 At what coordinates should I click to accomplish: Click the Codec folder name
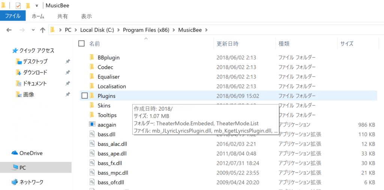105,67
